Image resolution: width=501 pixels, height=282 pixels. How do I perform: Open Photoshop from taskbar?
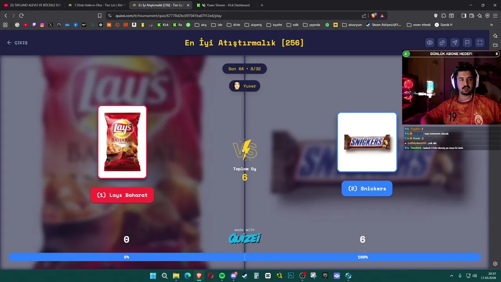click(x=291, y=276)
